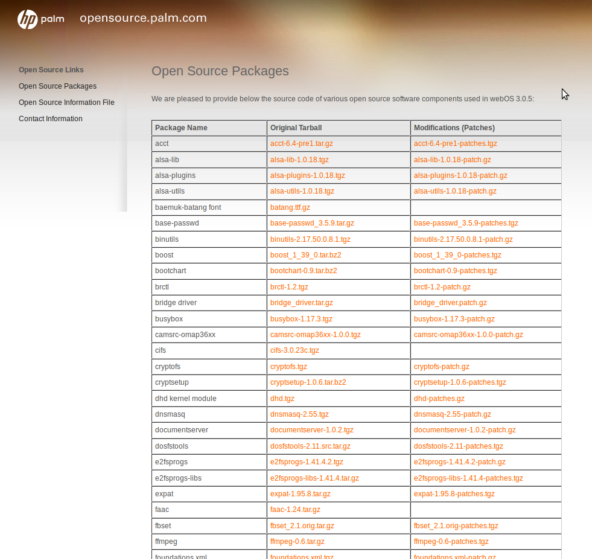The height and width of the screenshot is (559, 592).
Task: Download binutils-2.17.50.0.8.1.tgz
Action: (x=310, y=239)
